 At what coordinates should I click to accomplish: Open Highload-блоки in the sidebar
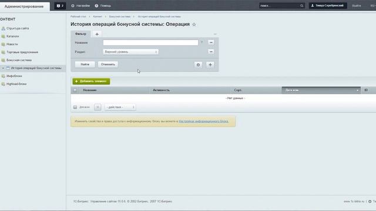[x=16, y=84]
